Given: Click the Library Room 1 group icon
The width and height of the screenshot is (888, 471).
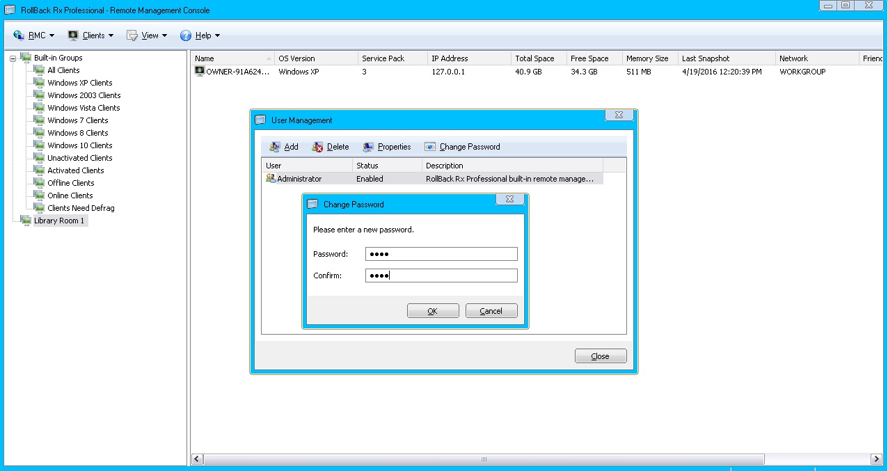Looking at the screenshot, I should (26, 221).
